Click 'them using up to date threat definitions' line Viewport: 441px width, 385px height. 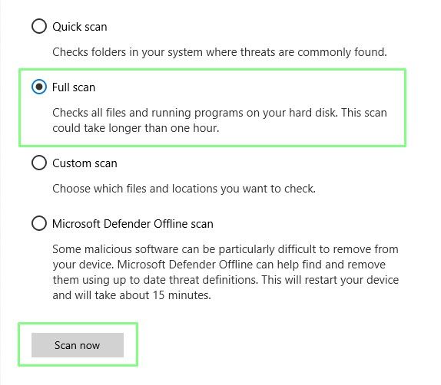(x=154, y=280)
